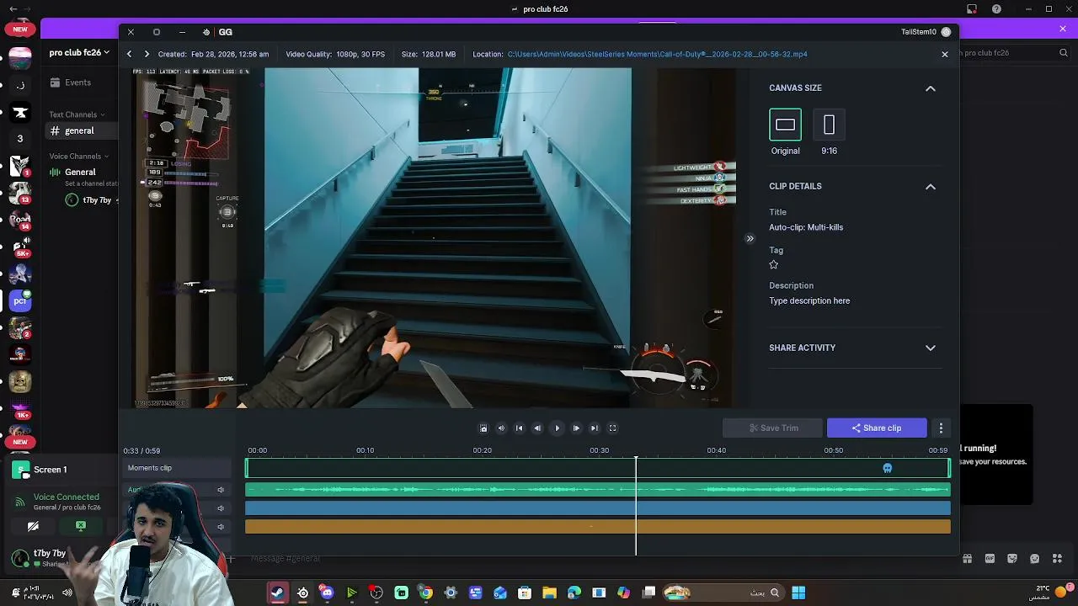Collapse the Canvas Size section
Screen dimensions: 1078x606
tap(931, 88)
